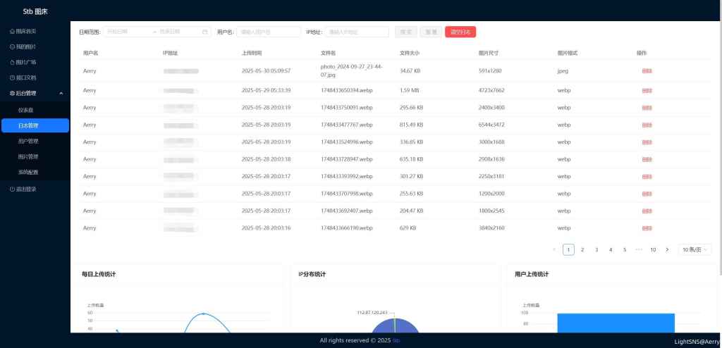Click the 用户名 column header
This screenshot has width=722, height=348.
91,54
